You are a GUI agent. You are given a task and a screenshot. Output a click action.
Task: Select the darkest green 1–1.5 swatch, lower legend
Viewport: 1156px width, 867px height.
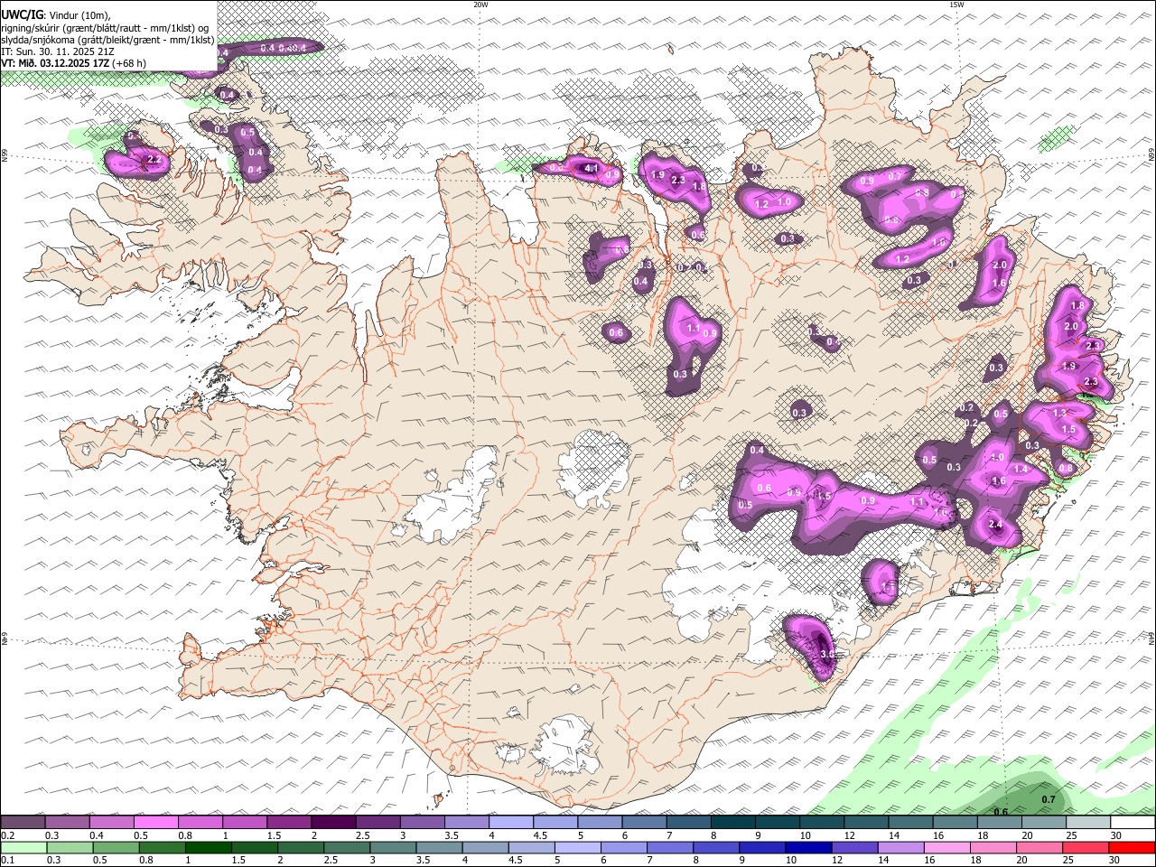click(207, 847)
